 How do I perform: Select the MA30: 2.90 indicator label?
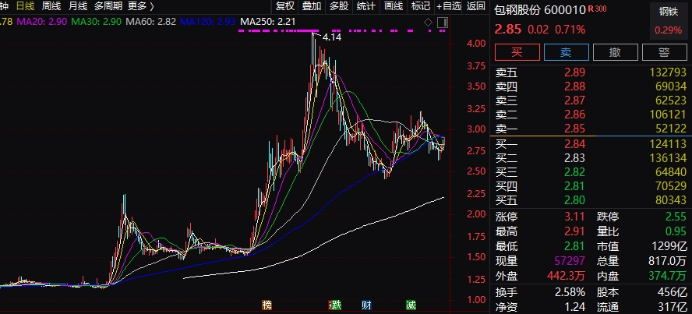(x=96, y=22)
